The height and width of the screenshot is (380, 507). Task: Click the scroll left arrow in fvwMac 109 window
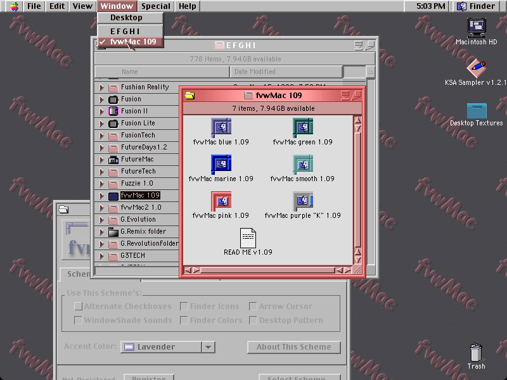(x=188, y=270)
